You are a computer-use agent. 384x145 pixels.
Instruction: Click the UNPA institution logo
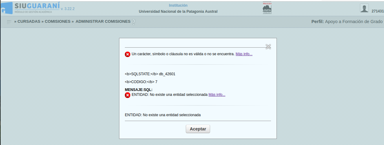(267, 8)
